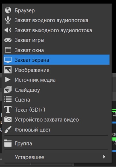The image size is (116, 167).
Task: Click the stacked images icon for Слайдшоу
Action: [8, 90]
